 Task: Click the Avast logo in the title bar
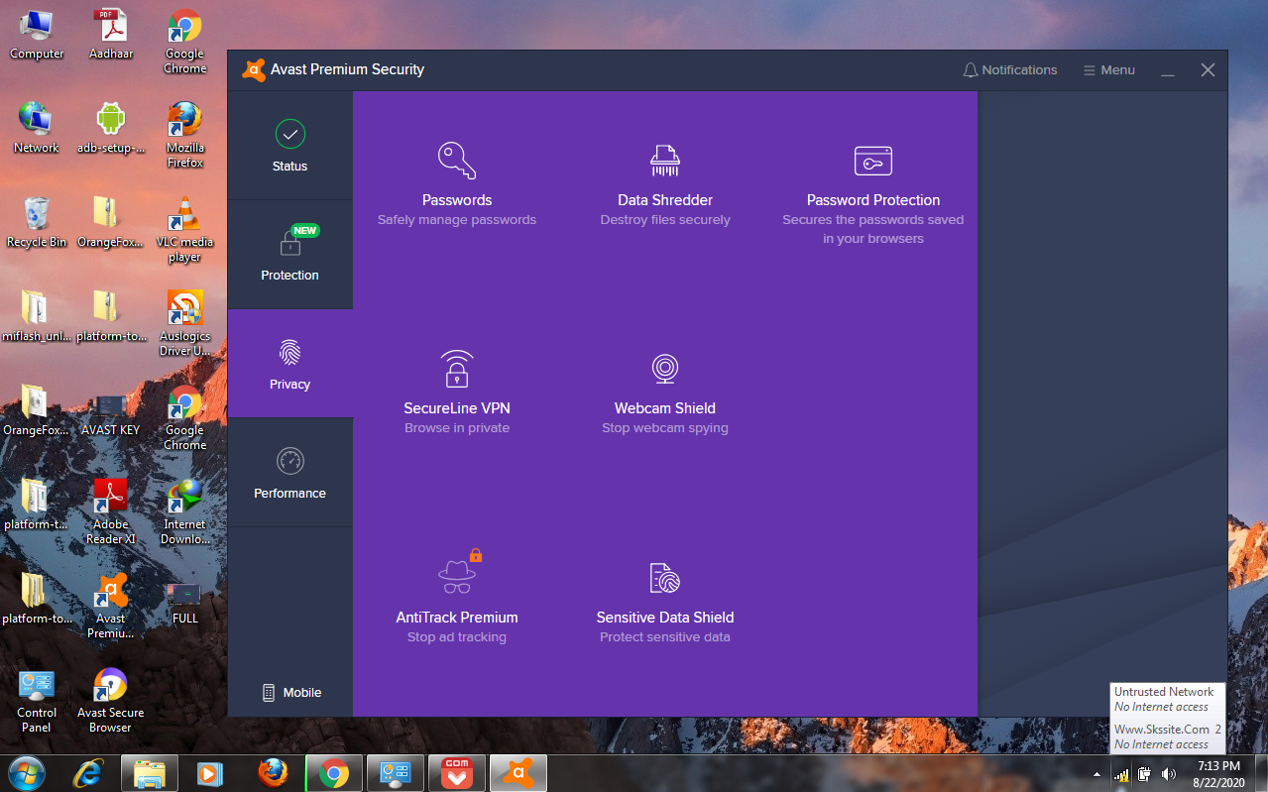point(254,69)
